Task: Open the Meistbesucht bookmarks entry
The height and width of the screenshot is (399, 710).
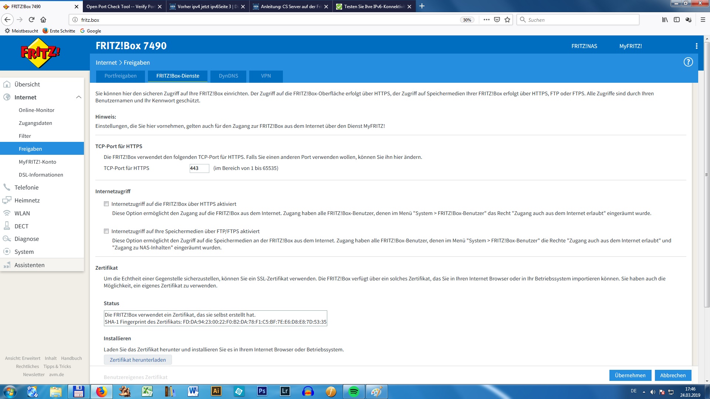Action: (21, 31)
